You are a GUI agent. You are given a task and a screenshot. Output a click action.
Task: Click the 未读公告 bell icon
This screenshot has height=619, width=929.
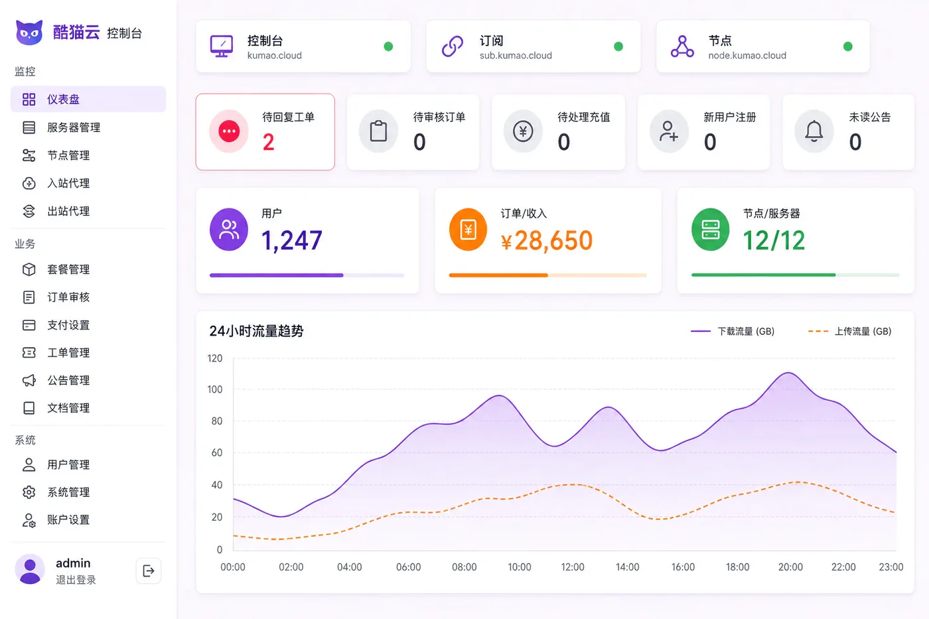pos(814,131)
